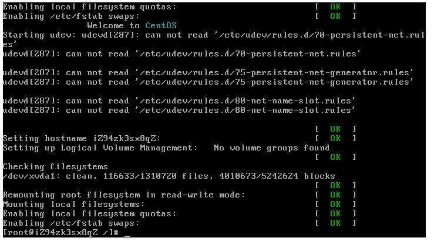This screenshot has width=434, height=241.
Task: Click the OK status beside Setting hostname
Action: (x=335, y=139)
